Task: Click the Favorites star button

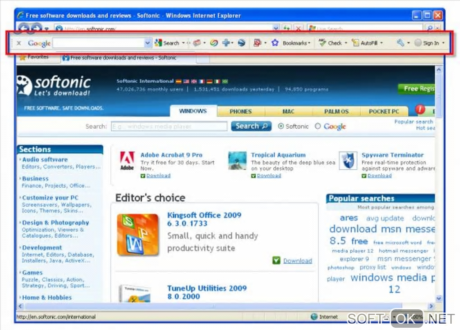Action: [34, 57]
